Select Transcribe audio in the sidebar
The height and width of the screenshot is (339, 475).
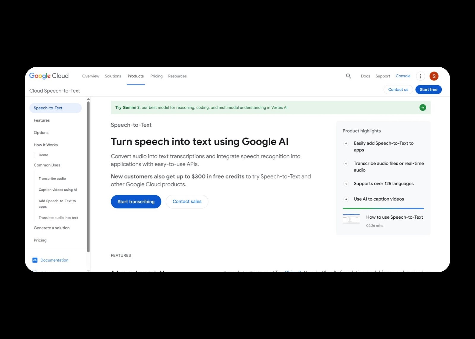click(52, 179)
